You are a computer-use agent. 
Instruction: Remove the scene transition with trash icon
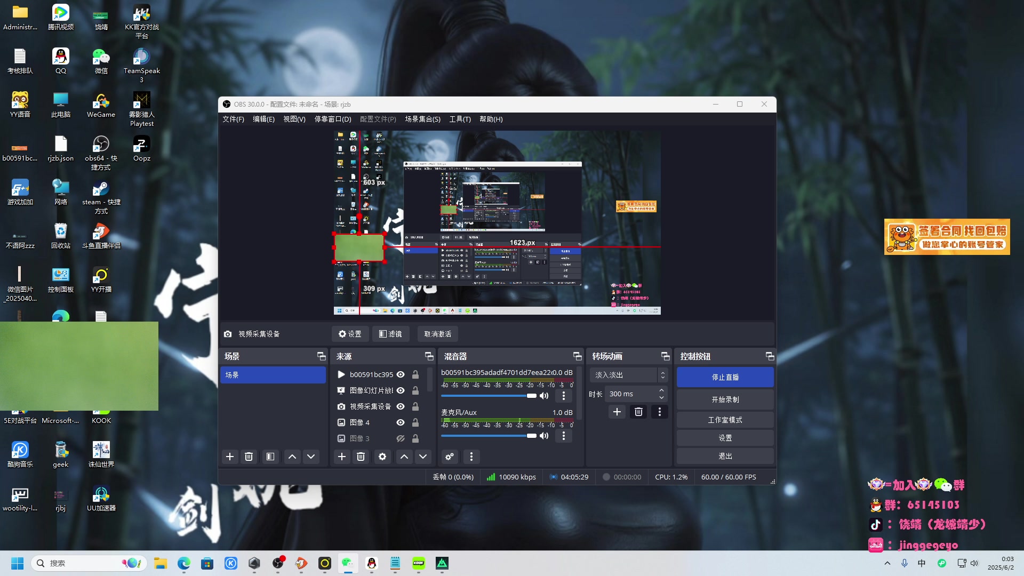[x=638, y=412]
